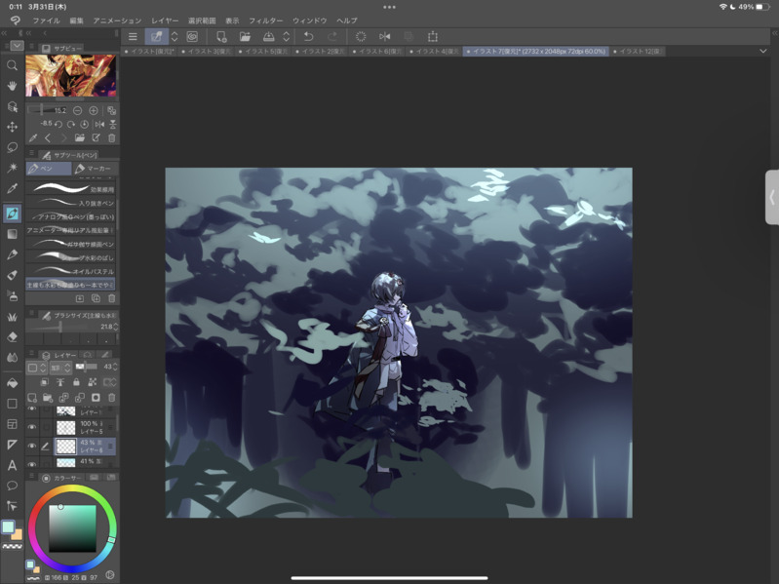Create new layer folder in Layer panel
779x584 pixels.
(x=48, y=398)
